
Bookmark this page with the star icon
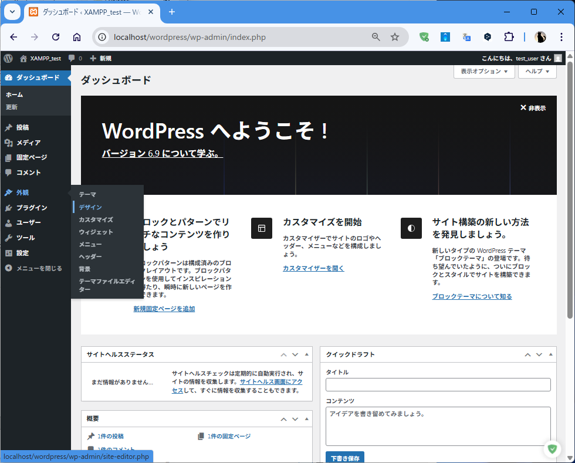(x=395, y=37)
